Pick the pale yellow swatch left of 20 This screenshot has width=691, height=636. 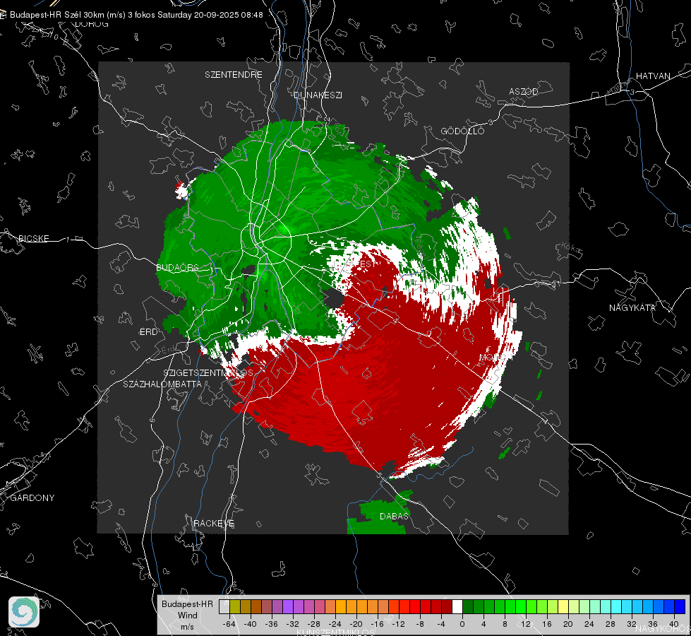click(563, 606)
